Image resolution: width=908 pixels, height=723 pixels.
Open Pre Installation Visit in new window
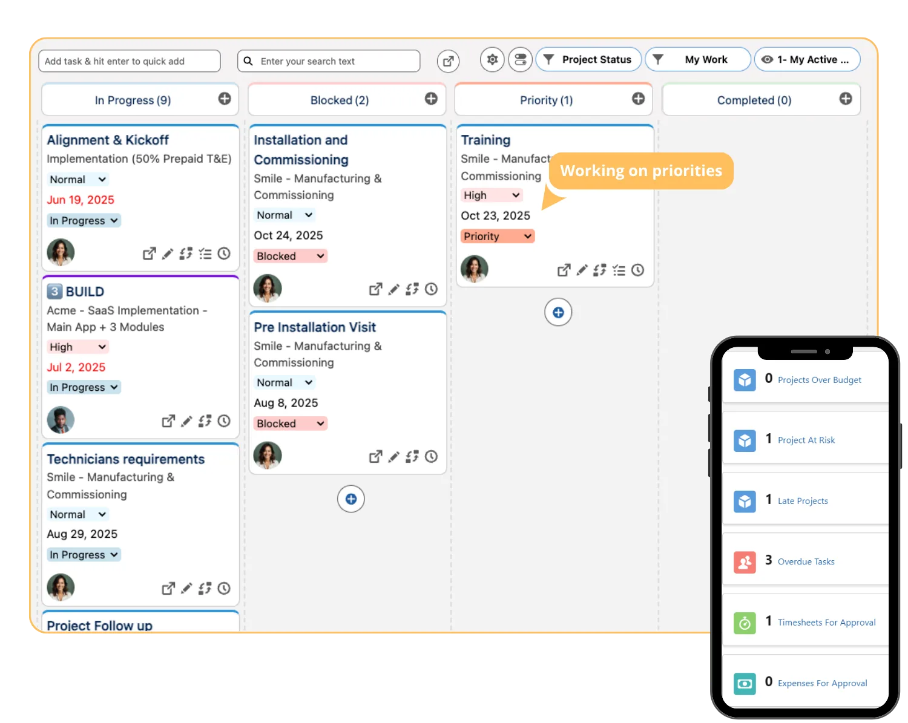click(x=375, y=457)
